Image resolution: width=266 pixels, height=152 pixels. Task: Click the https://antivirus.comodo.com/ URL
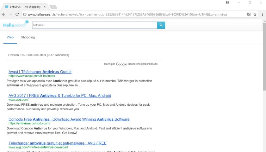[x=29, y=123]
